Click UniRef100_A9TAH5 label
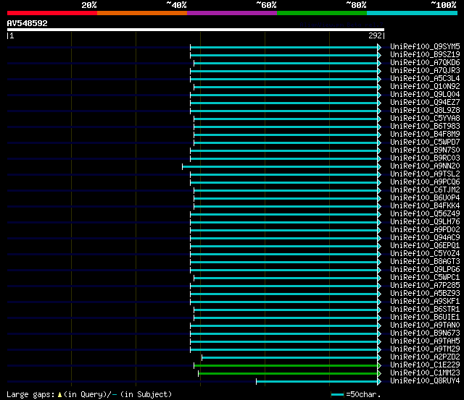 point(425,341)
